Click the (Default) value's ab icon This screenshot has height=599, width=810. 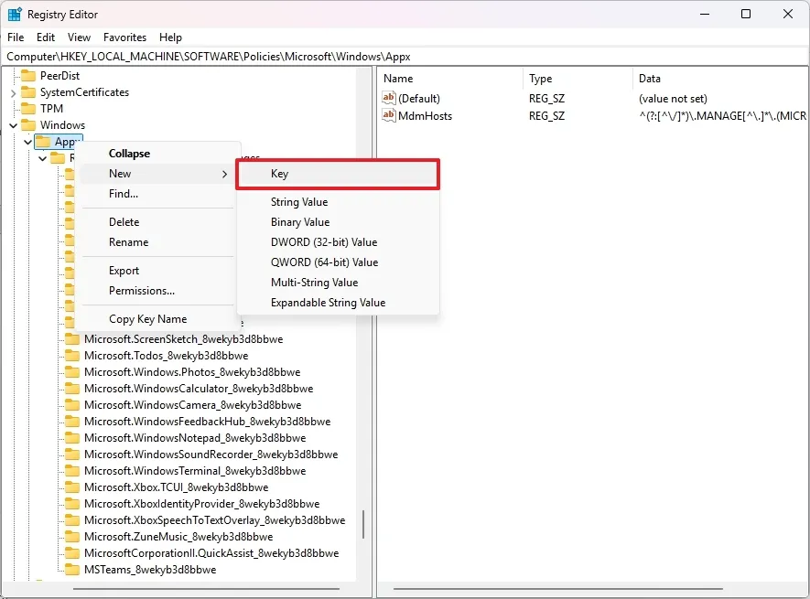(x=388, y=96)
